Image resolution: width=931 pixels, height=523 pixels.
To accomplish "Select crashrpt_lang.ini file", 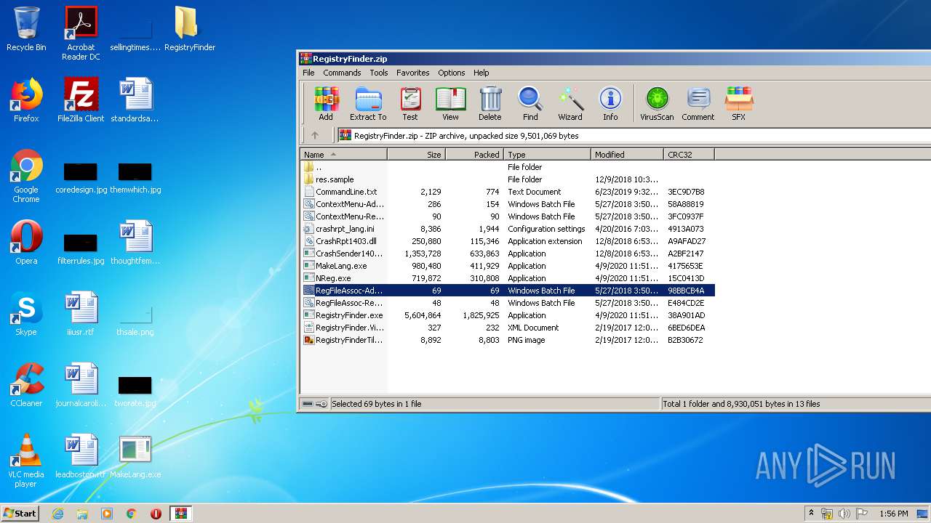I will pyautogui.click(x=508, y=229).
